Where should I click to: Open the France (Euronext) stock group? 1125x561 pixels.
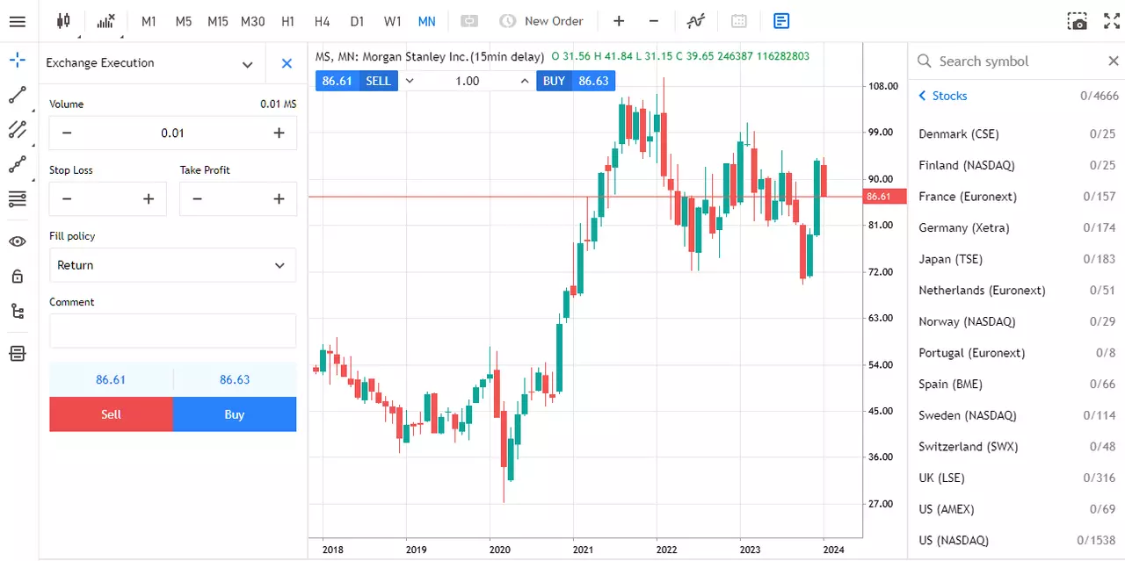coord(1017,197)
